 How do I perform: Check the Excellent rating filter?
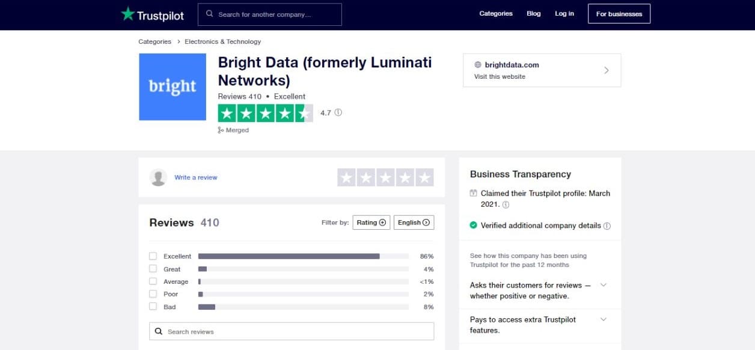153,256
